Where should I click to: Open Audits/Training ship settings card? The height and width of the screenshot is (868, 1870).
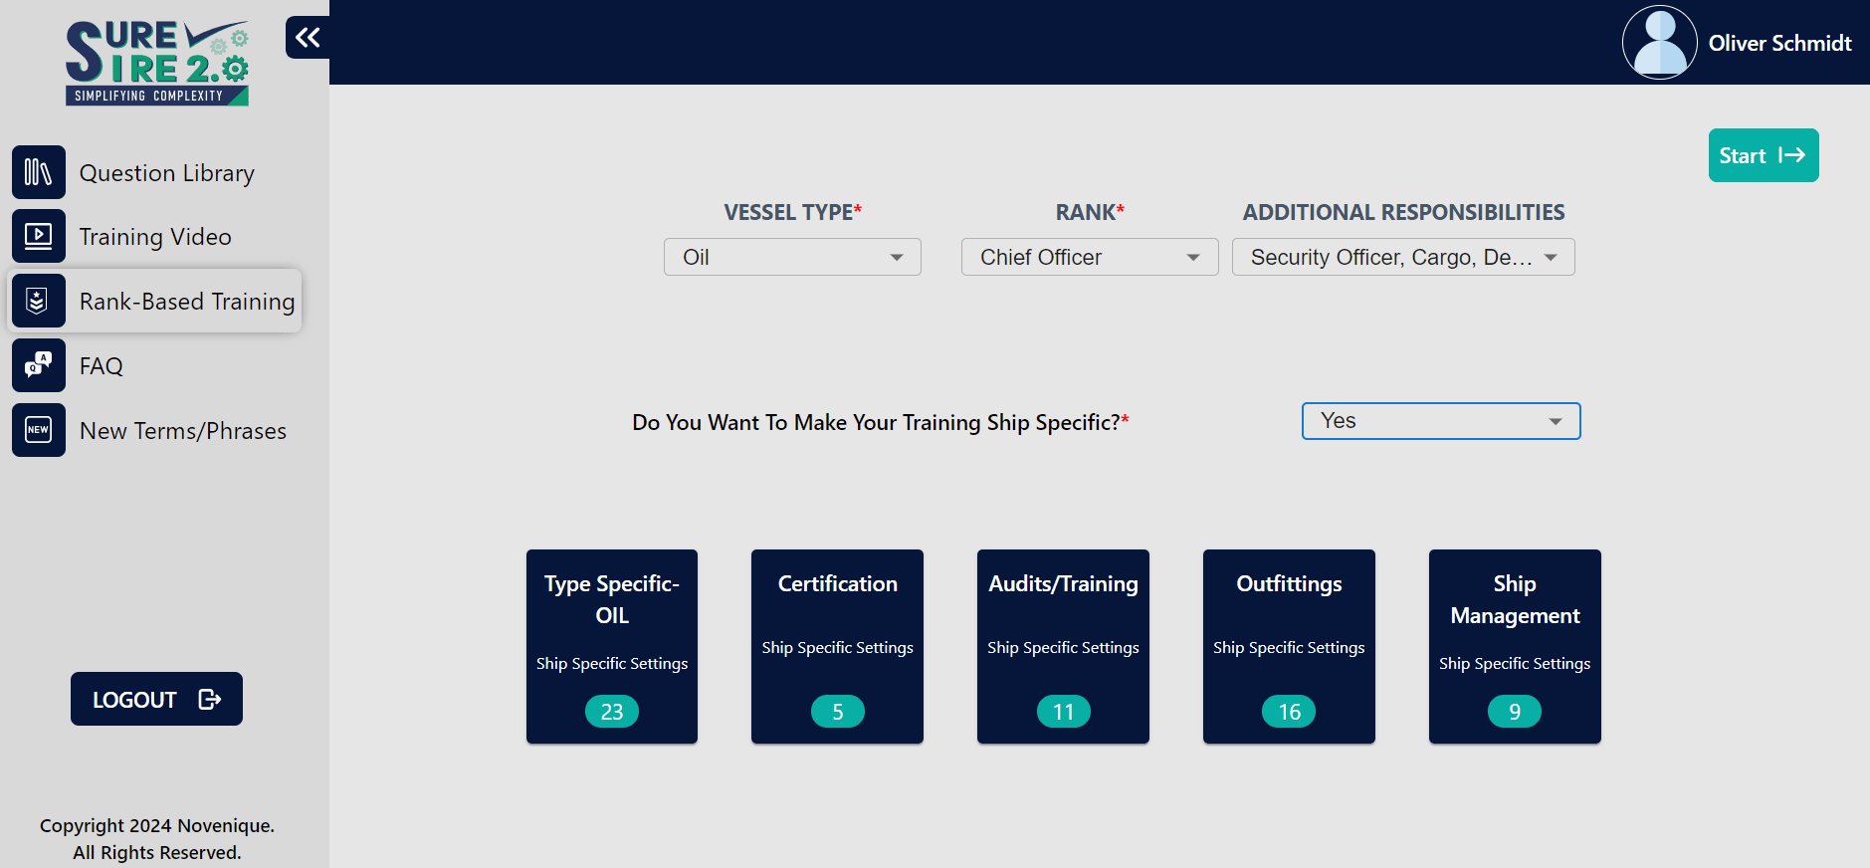click(x=1063, y=647)
